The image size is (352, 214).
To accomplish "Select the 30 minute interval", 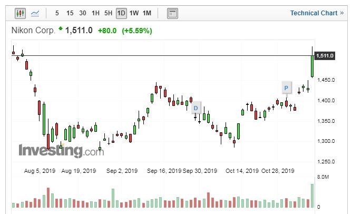I will (82, 13).
